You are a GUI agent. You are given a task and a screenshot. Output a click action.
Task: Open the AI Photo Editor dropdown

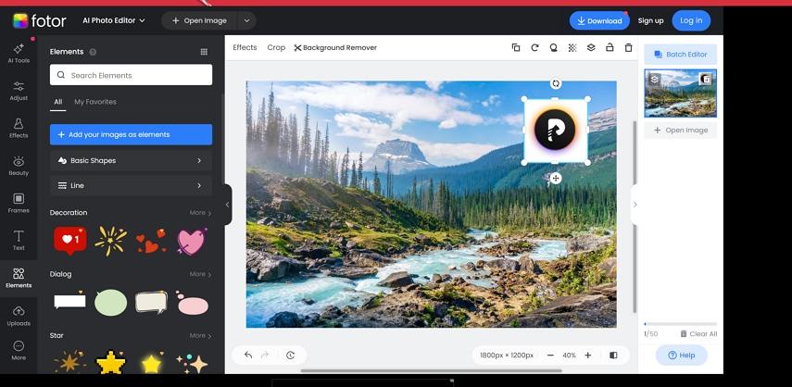tap(113, 20)
